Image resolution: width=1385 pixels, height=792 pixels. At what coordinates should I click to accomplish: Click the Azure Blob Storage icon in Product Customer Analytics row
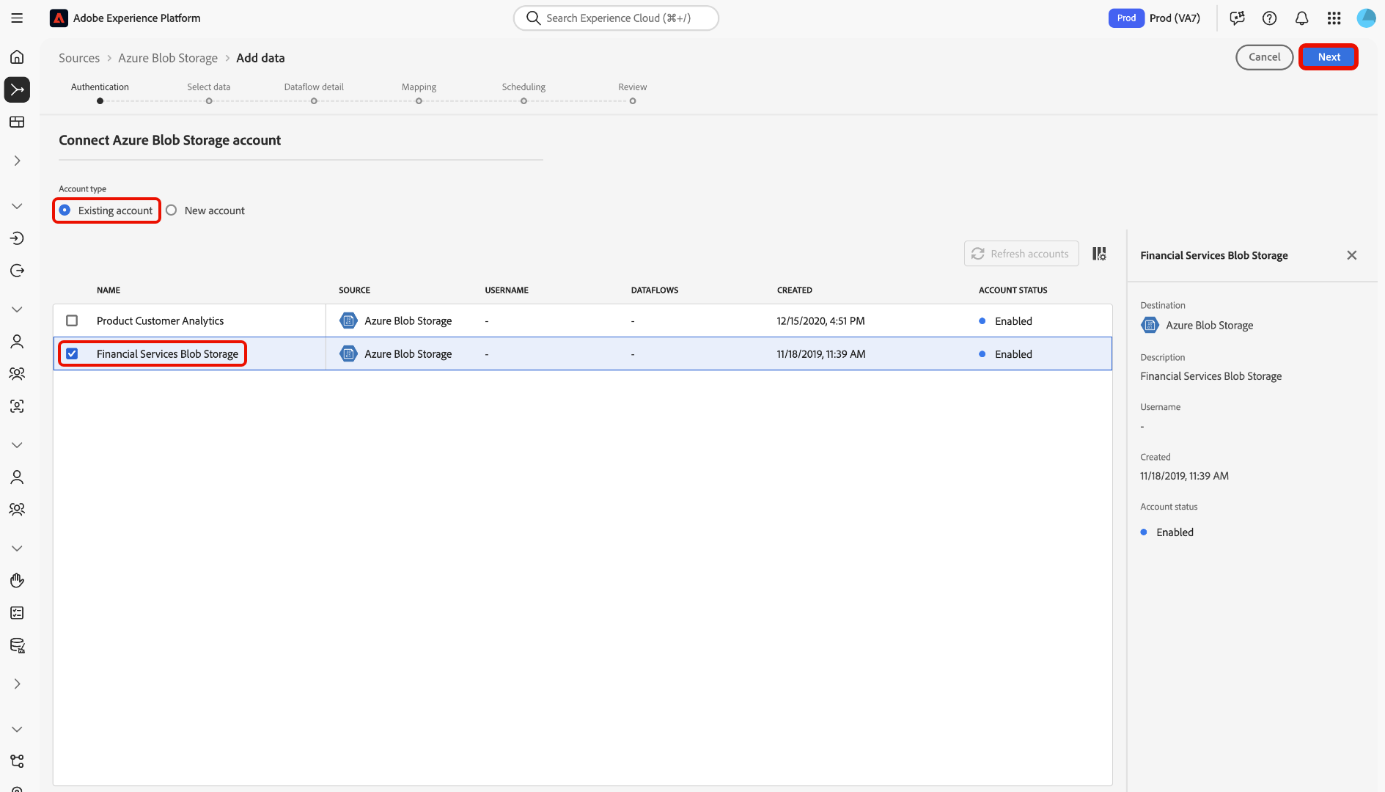(x=348, y=320)
